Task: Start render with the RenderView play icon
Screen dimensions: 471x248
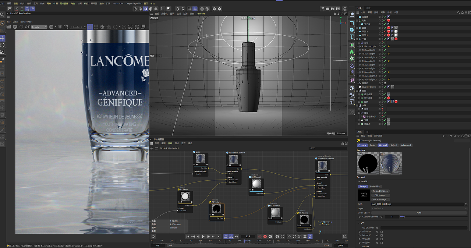Action: [15, 27]
